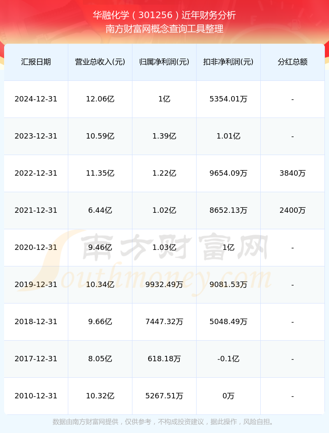Select the 10.32亿 revenue value

pos(100,396)
